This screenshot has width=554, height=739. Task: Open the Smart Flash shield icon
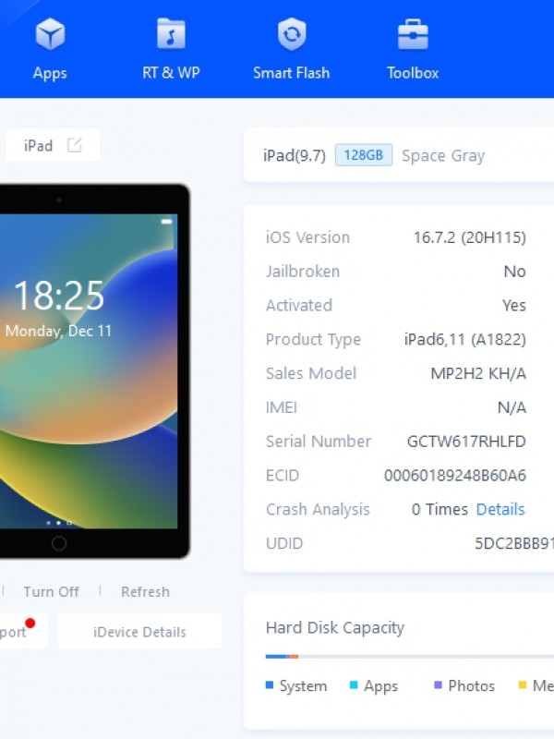point(292,34)
